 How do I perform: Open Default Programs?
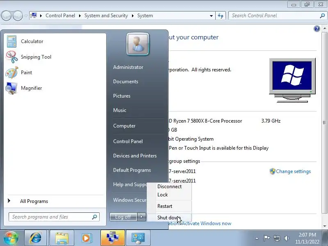pos(132,170)
